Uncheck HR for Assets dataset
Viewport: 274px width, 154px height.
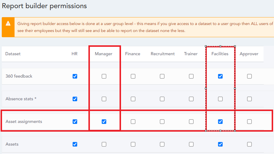75,144
